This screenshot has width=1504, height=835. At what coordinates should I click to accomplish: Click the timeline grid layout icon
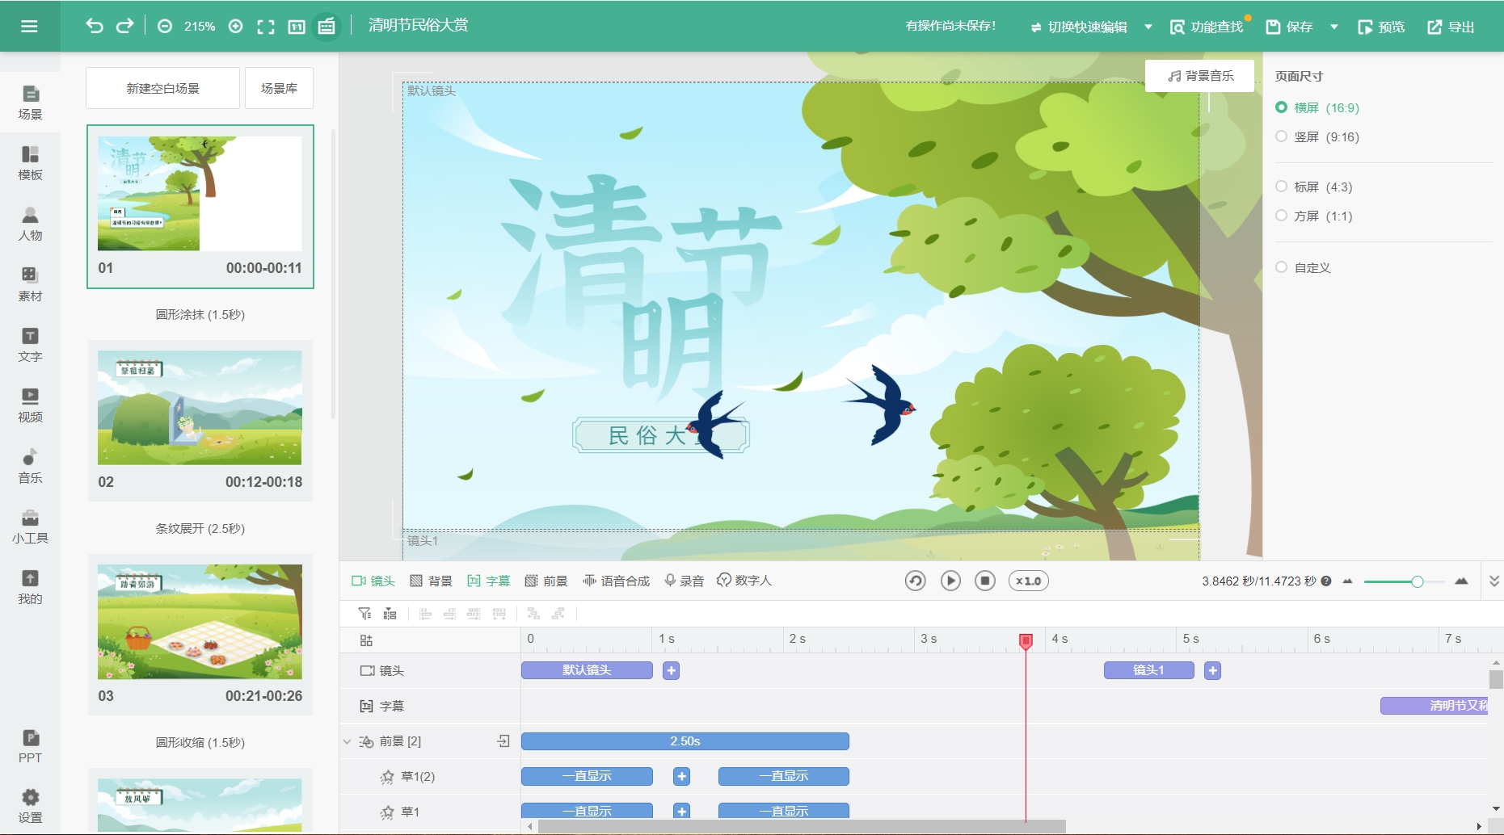(x=366, y=640)
